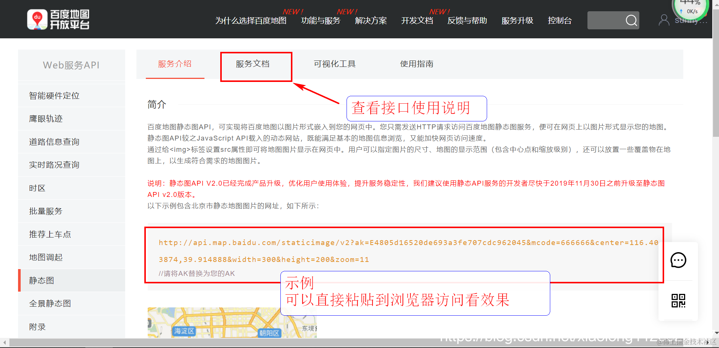Image resolution: width=719 pixels, height=348 pixels.
Task: Go to 控制台 console
Action: coord(560,21)
